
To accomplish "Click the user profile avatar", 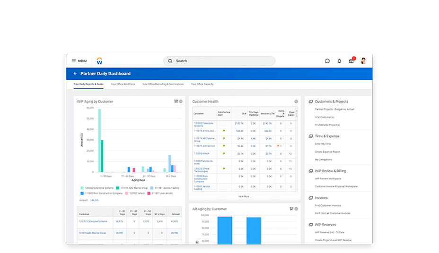I will pyautogui.click(x=363, y=61).
